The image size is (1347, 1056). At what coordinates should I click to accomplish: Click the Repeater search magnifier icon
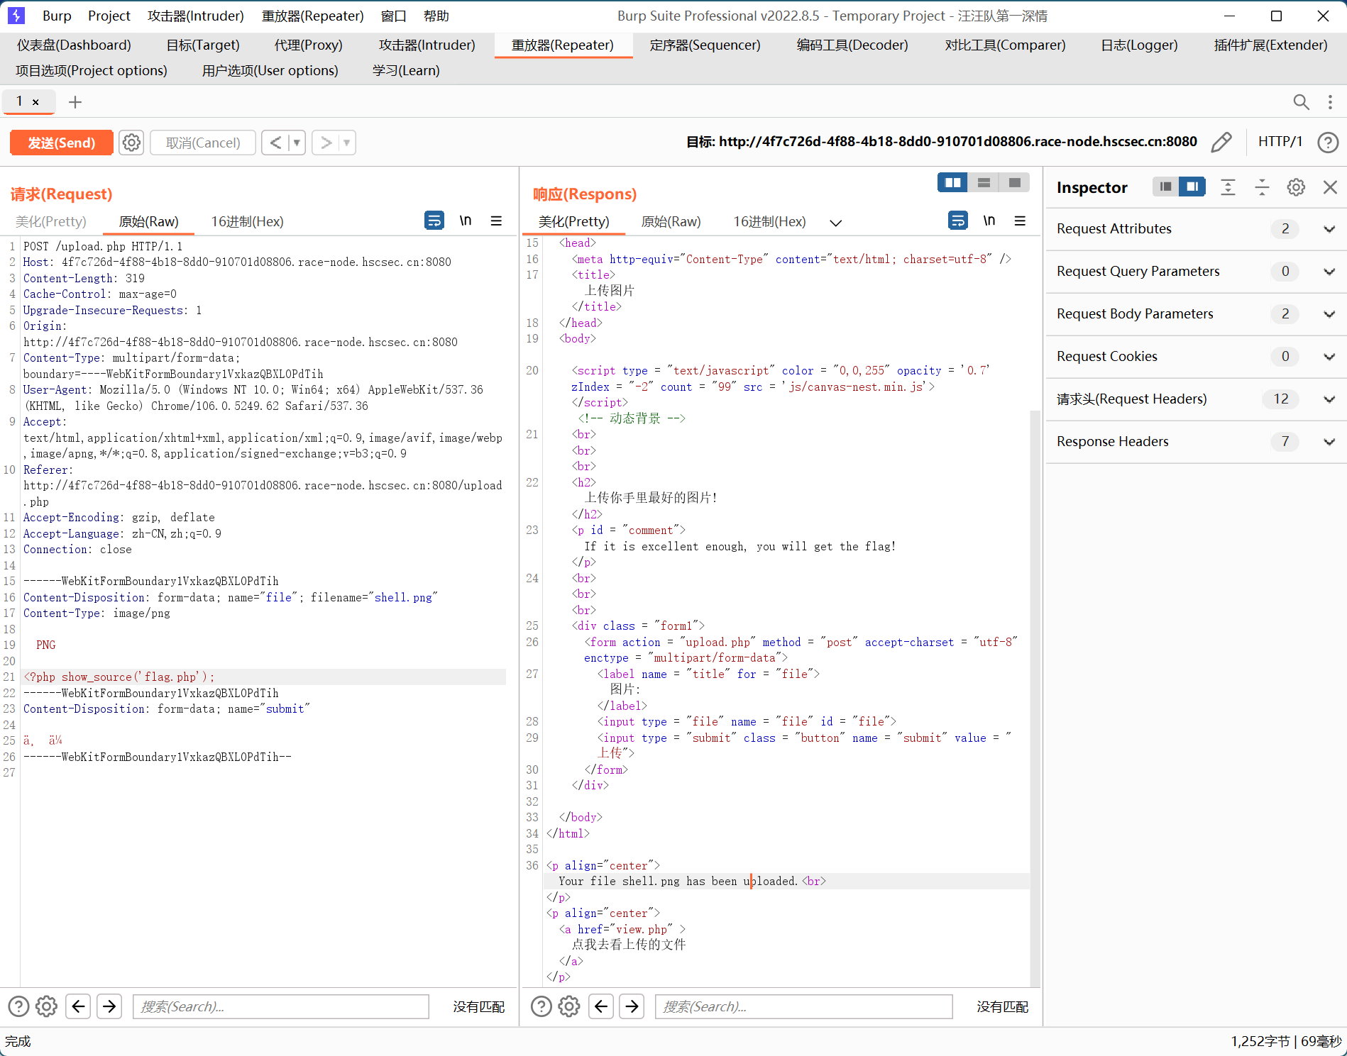(1301, 102)
